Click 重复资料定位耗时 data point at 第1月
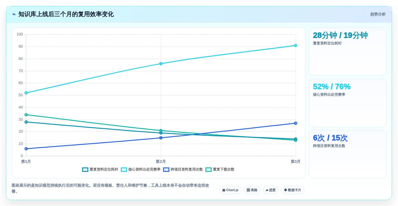This screenshot has height=206, width=398. 26,122
